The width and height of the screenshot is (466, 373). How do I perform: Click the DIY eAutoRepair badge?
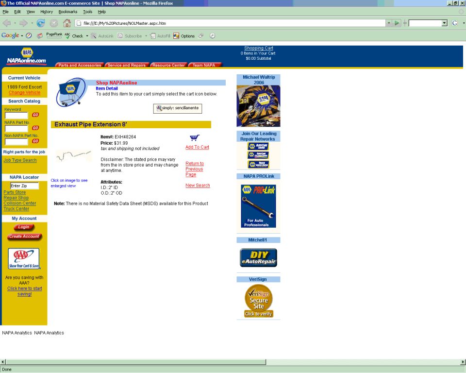pos(258,257)
